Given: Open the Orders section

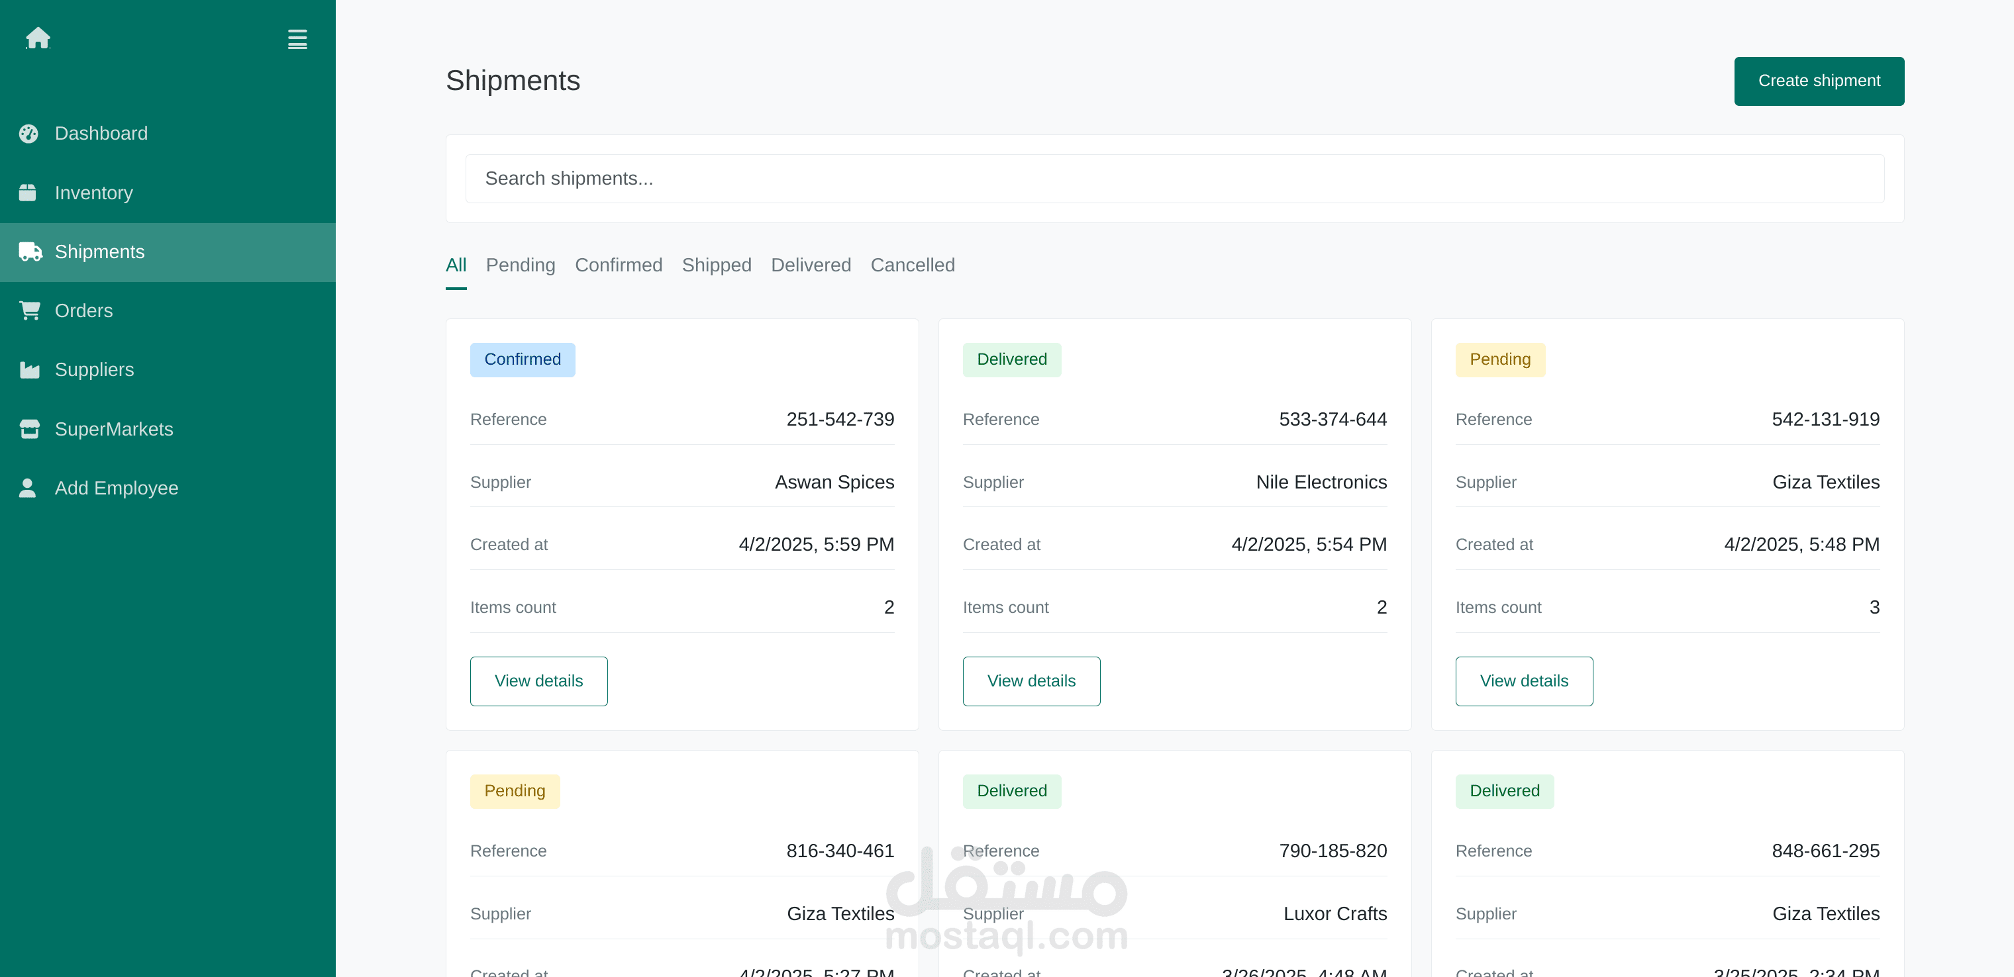Looking at the screenshot, I should click(x=168, y=310).
